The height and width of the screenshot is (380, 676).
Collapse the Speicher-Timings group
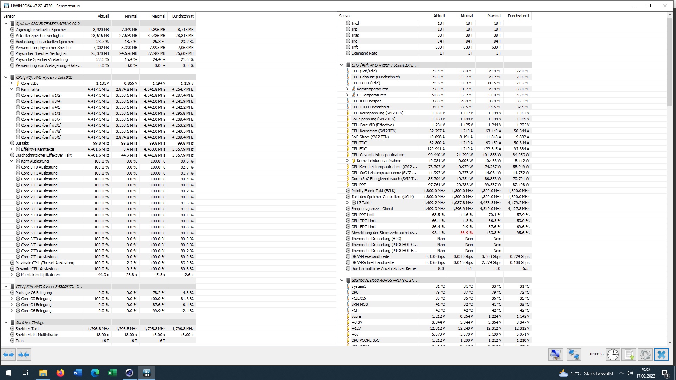click(6, 323)
